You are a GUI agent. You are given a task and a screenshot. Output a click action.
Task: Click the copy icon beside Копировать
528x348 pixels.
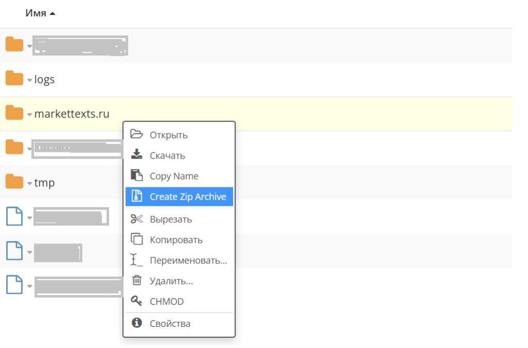(x=137, y=239)
